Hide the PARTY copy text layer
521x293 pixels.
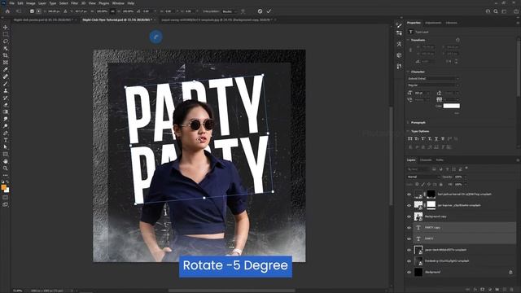409,228
